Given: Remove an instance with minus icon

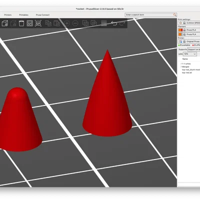Looking at the screenshot, I should tap(75, 23).
